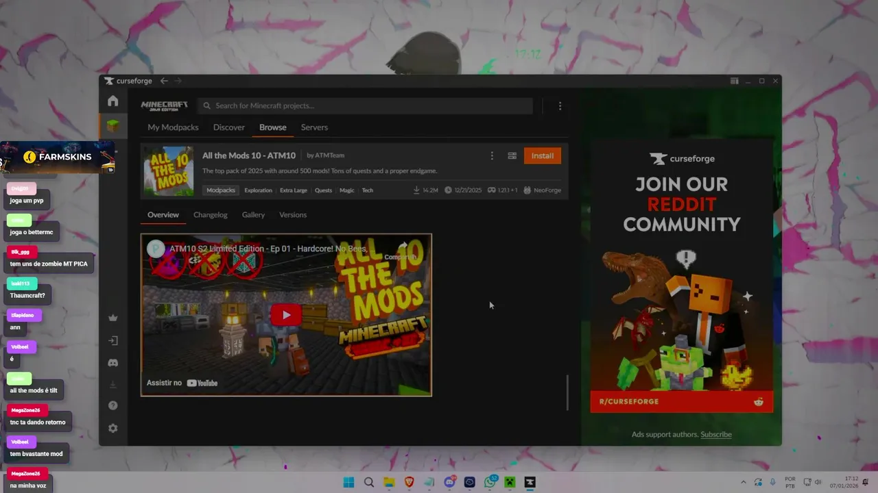Open Brave browser from taskbar
This screenshot has width=878, height=493.
click(409, 483)
